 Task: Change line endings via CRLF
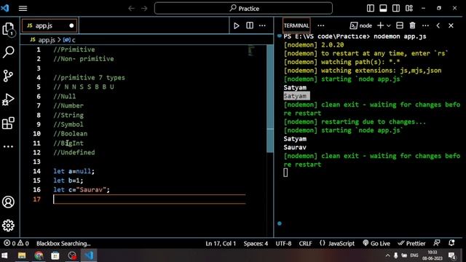coord(305,243)
